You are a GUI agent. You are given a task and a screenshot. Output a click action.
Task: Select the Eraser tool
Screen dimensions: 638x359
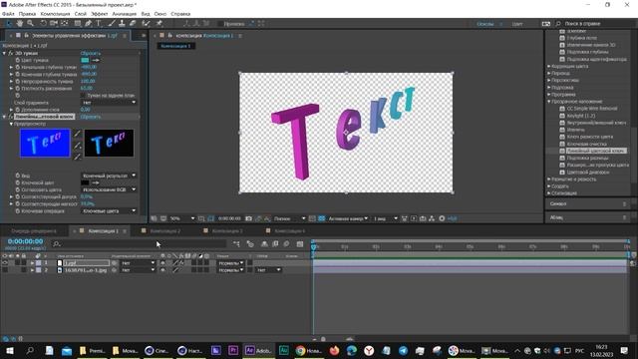pos(133,24)
